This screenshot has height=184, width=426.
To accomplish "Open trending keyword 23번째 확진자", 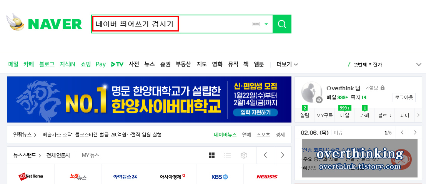I will (x=368, y=65).
